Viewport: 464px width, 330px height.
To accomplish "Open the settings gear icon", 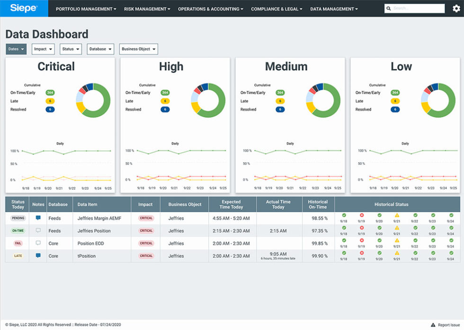I will pyautogui.click(x=456, y=8).
